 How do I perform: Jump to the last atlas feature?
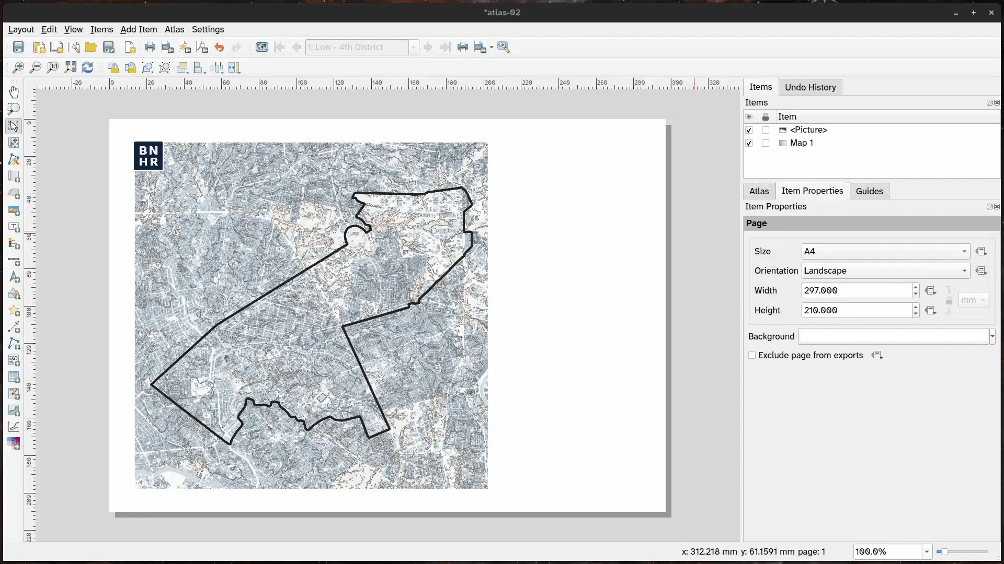click(446, 47)
